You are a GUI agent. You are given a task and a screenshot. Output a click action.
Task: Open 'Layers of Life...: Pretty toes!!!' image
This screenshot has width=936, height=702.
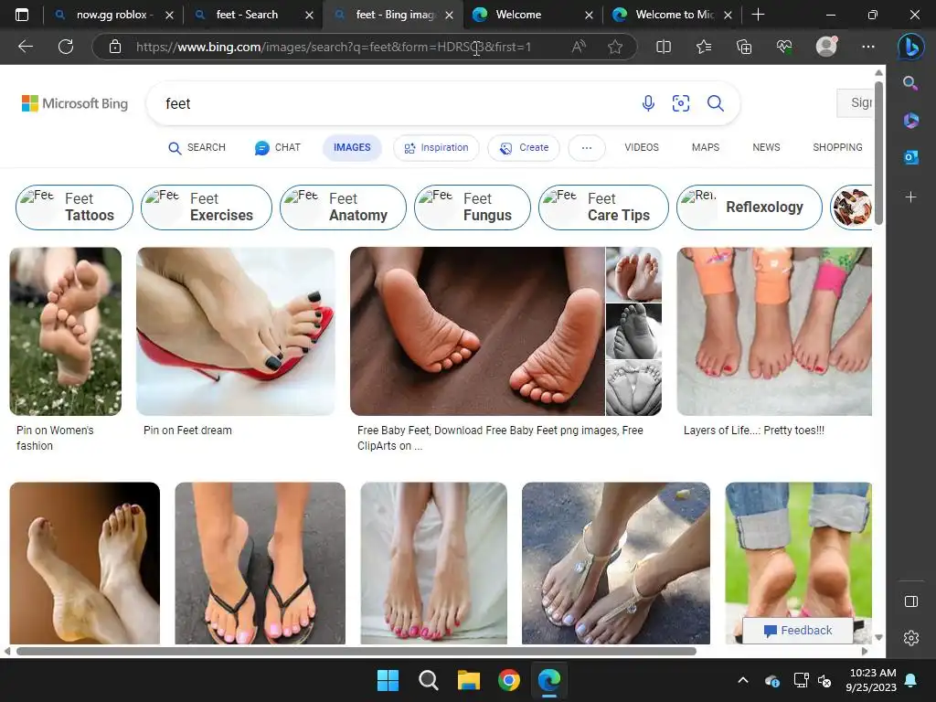[x=774, y=331]
